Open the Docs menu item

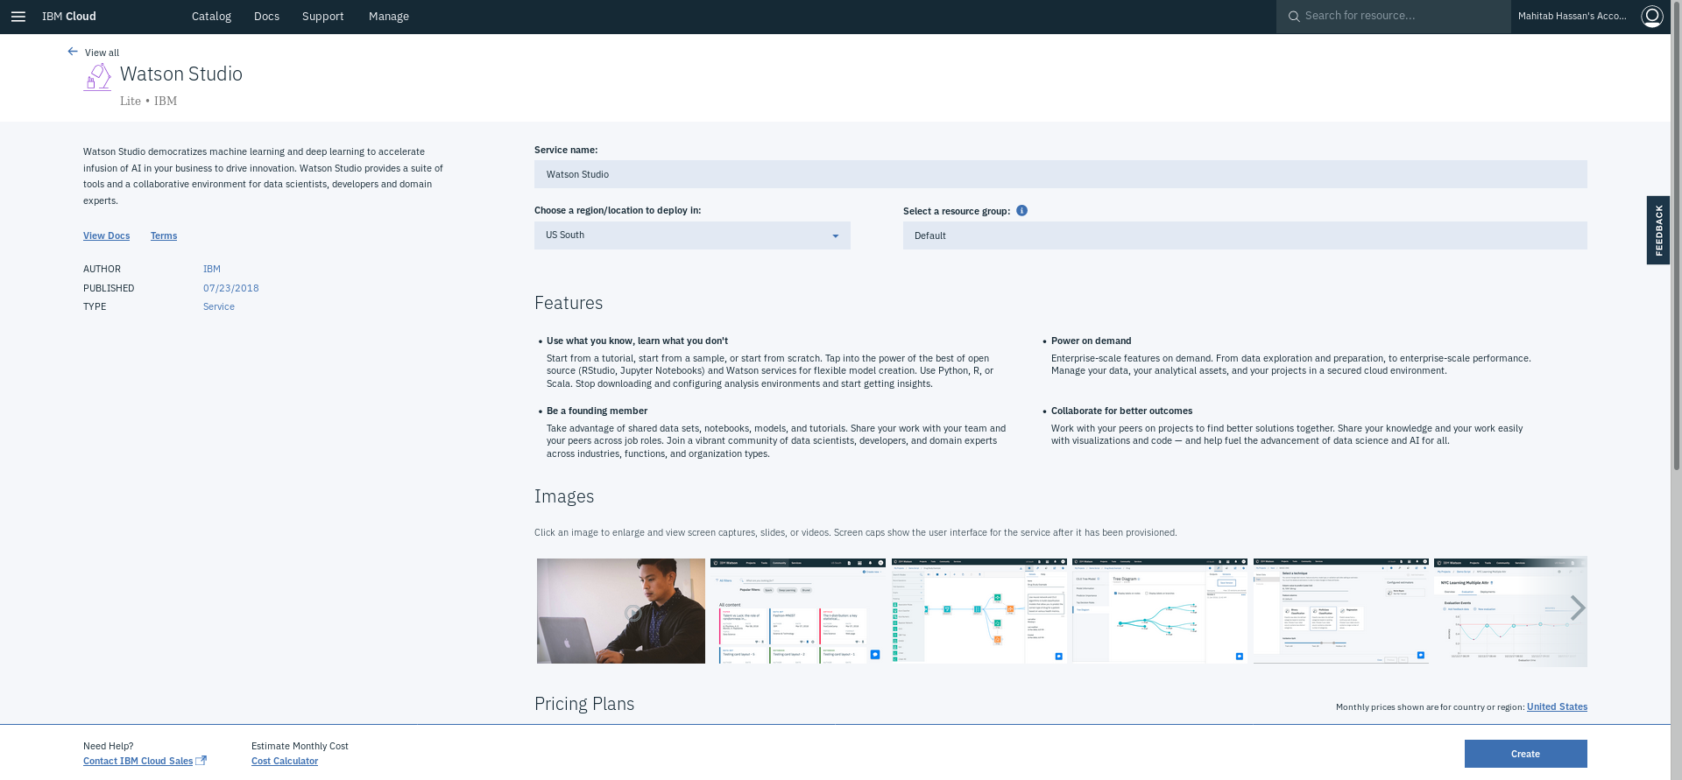coord(266,17)
